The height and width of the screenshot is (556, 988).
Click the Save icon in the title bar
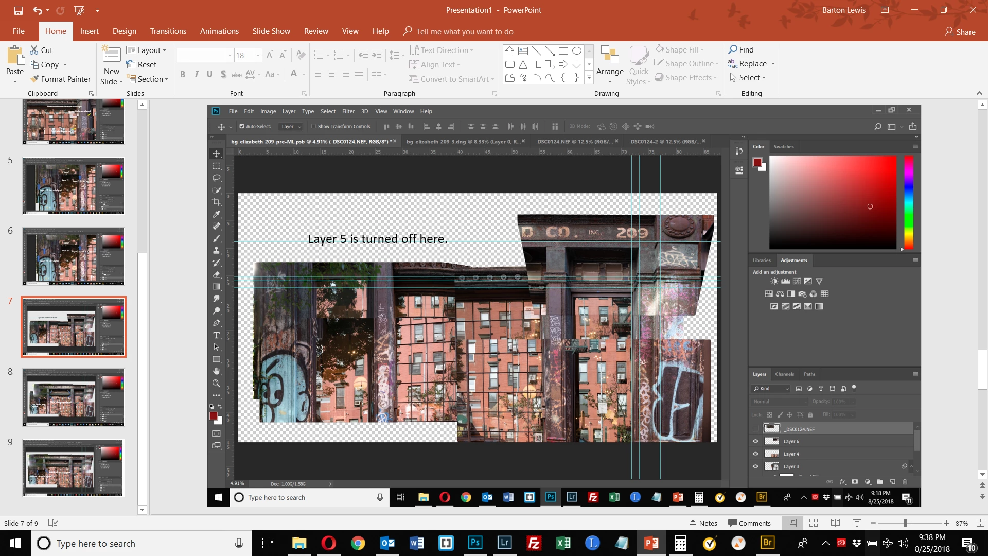(x=19, y=10)
